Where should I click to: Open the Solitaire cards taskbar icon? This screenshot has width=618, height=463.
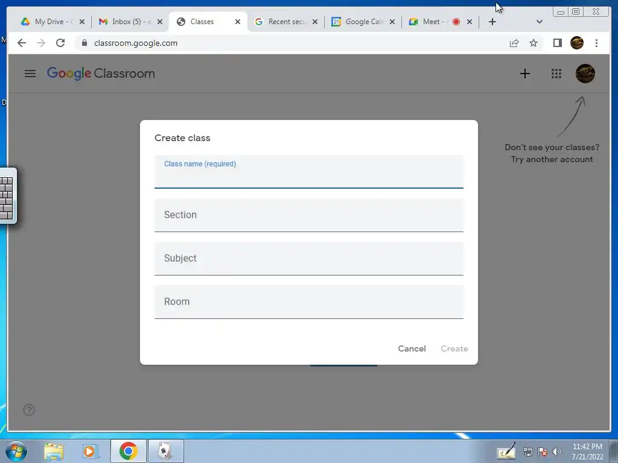point(165,451)
